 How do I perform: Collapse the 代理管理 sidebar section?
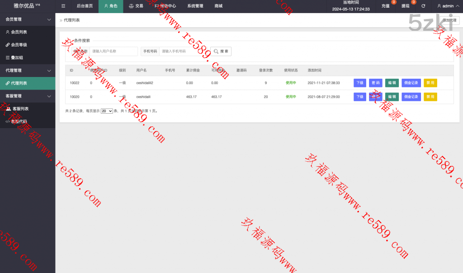(x=27, y=71)
